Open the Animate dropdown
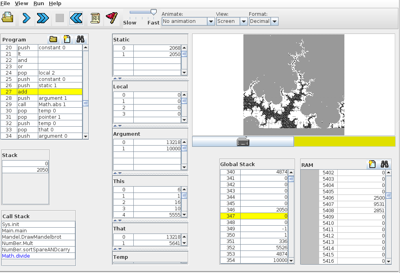The image size is (400, 273). [x=188, y=21]
